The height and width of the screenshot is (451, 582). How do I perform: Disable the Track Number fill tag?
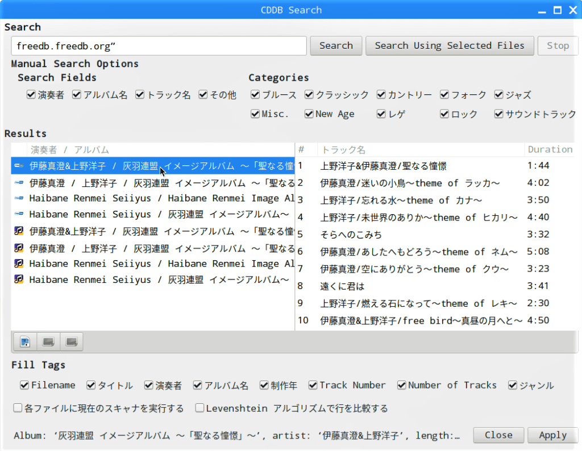(313, 385)
